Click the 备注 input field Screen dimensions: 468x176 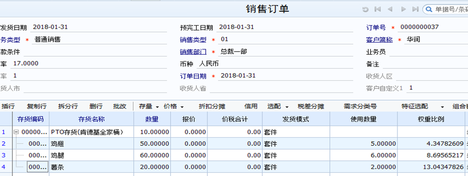coord(425,64)
